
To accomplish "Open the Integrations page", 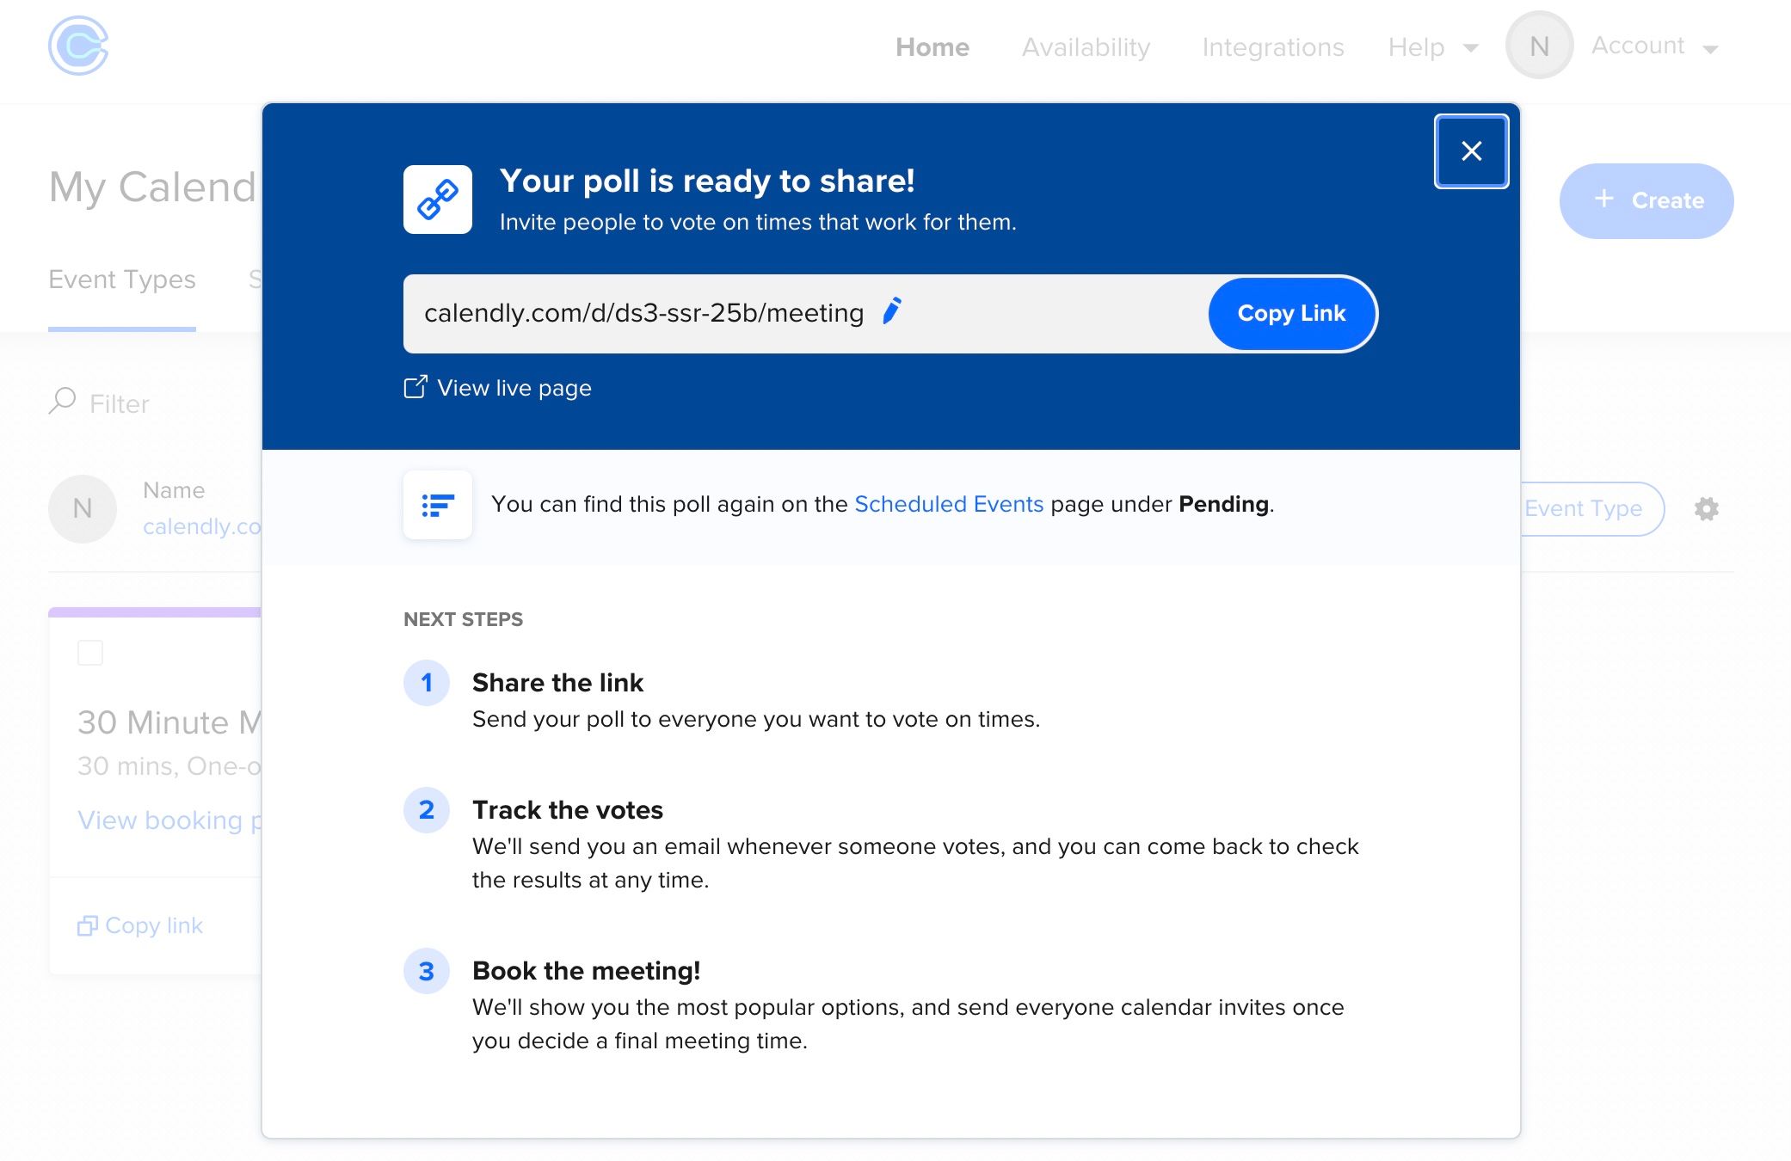I will pyautogui.click(x=1273, y=47).
